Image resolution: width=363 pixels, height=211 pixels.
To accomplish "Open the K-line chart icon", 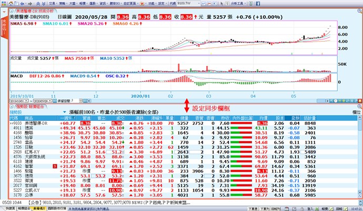I will point(214,4).
